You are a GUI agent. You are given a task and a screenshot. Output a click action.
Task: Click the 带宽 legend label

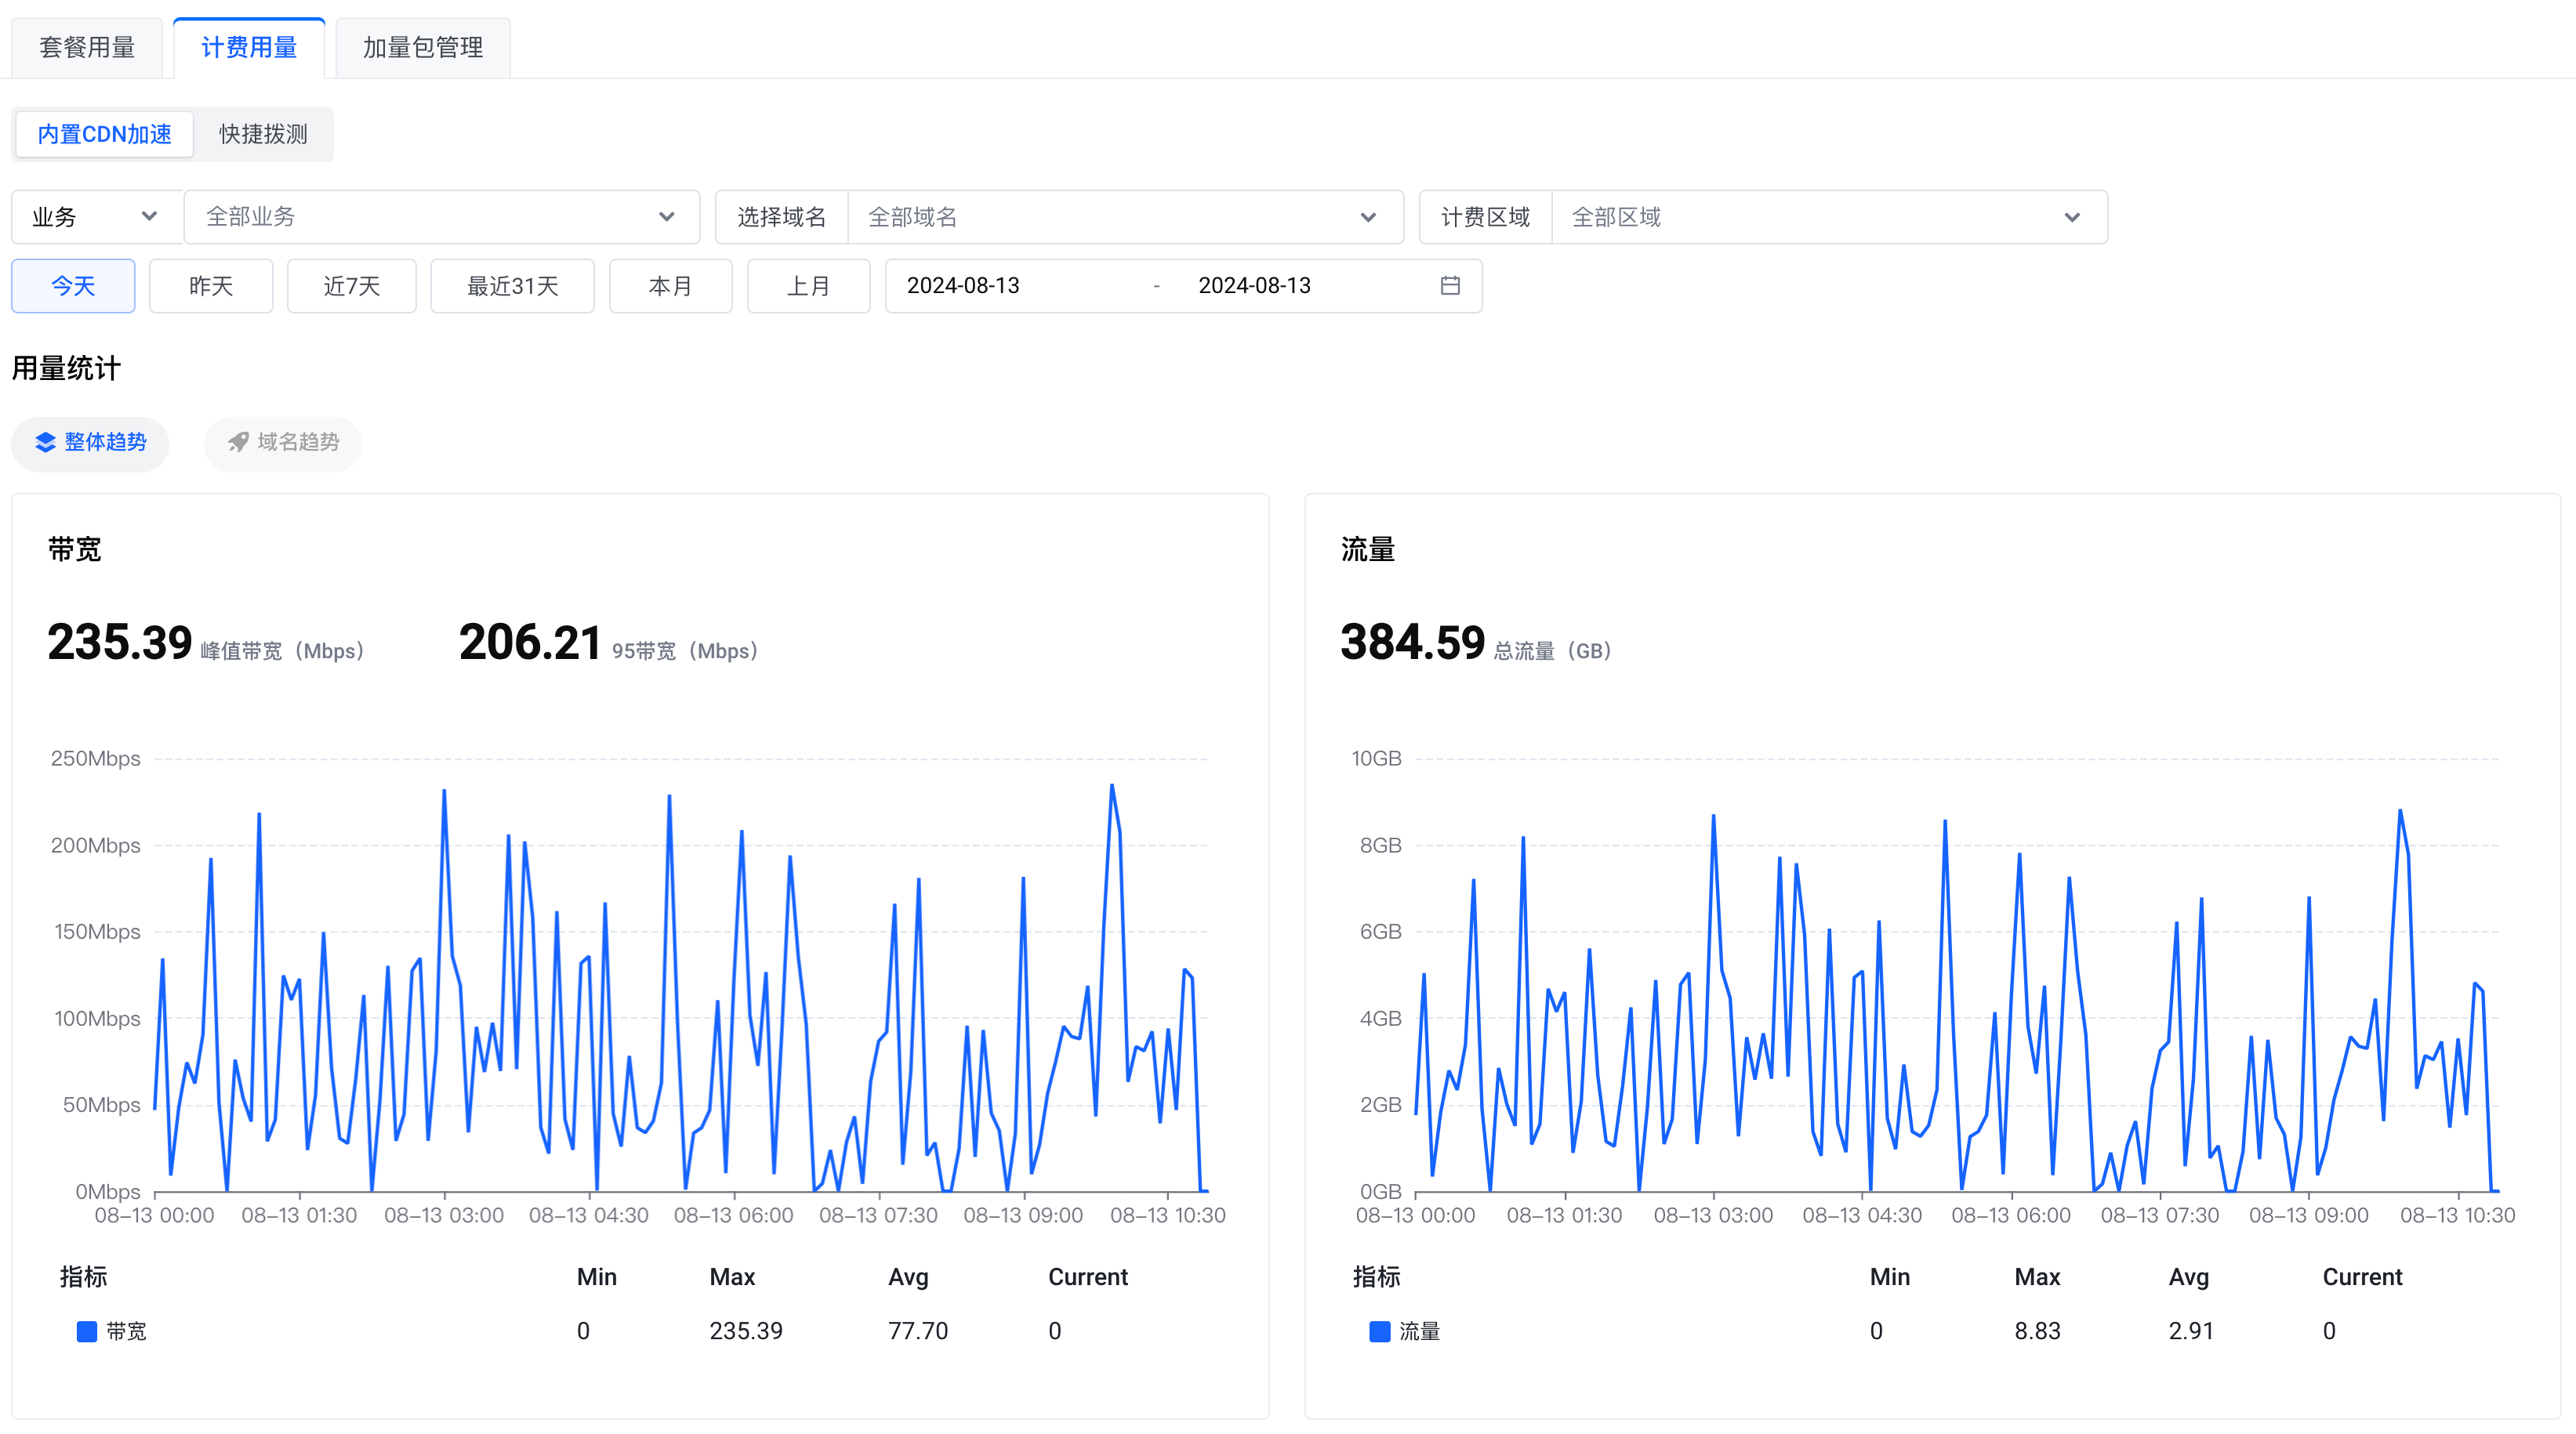[127, 1331]
